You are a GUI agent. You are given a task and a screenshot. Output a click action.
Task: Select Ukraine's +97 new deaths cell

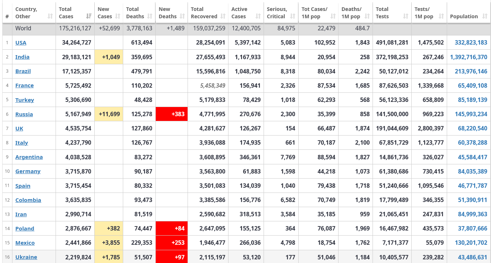[x=171, y=257]
